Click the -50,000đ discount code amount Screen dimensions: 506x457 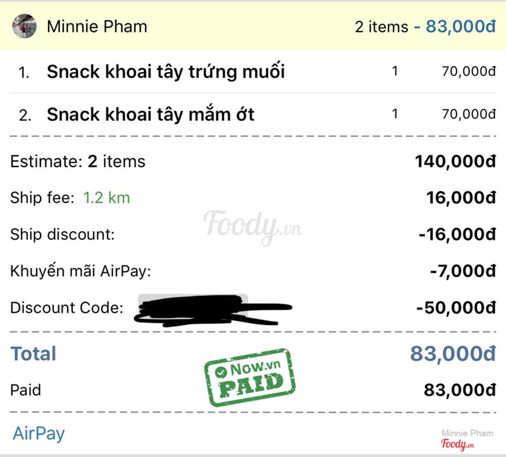click(x=456, y=308)
